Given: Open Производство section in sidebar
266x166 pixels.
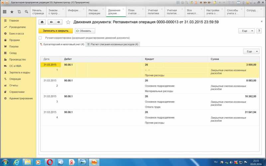Looking at the screenshot, I should coord(18,59).
